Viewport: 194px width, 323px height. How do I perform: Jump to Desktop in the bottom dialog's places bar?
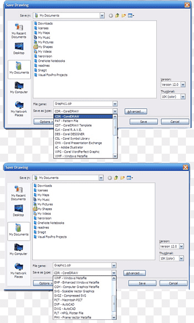click(18, 210)
